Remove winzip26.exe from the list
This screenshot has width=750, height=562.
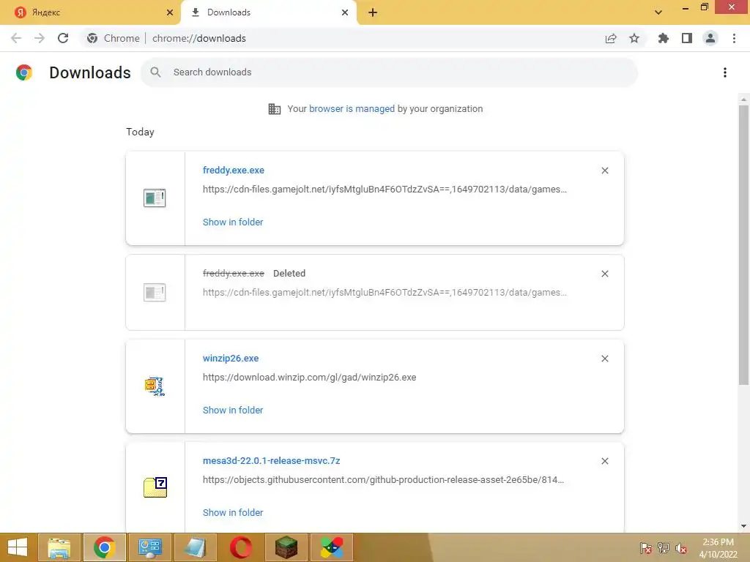[x=605, y=359]
